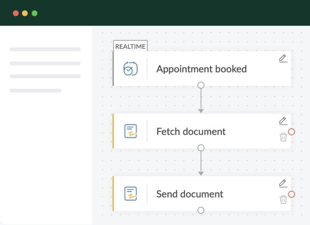Screen dimensions: 310x225
Task: Click connector node below Send document
Action: tap(201, 210)
